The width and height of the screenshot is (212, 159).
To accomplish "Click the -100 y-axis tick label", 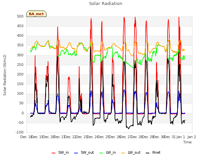I will pyautogui.click(x=20, y=132).
